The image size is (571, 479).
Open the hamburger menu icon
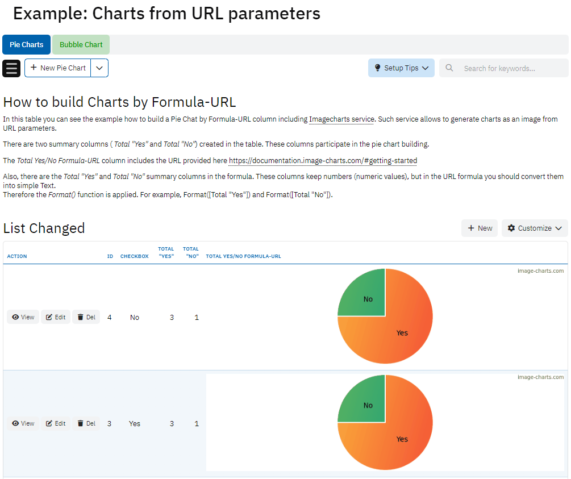point(11,68)
